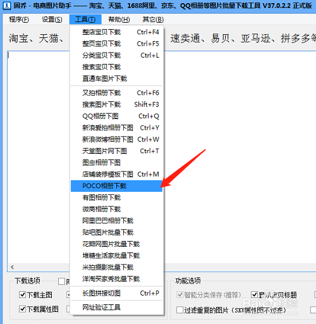The image size is (316, 324).
Task: Click the app icon in title bar
Action: pos(7,6)
